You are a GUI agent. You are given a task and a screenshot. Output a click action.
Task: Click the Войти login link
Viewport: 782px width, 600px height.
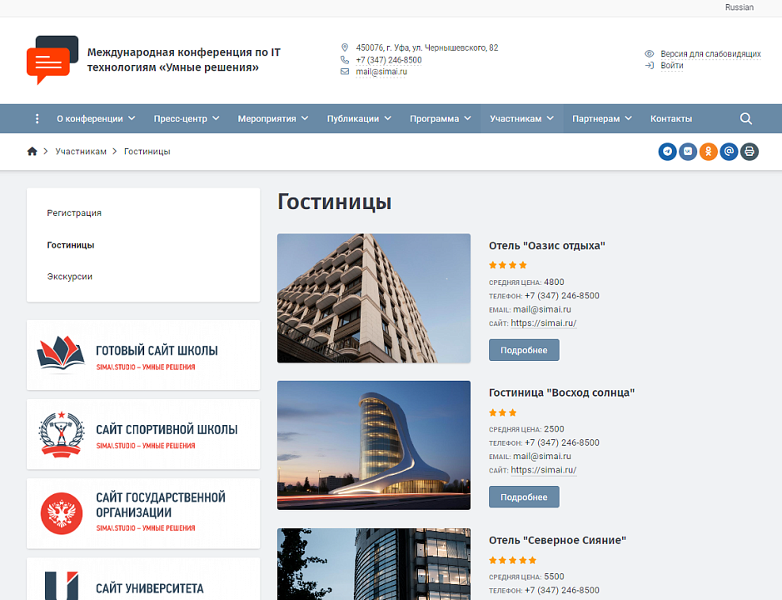(x=672, y=66)
